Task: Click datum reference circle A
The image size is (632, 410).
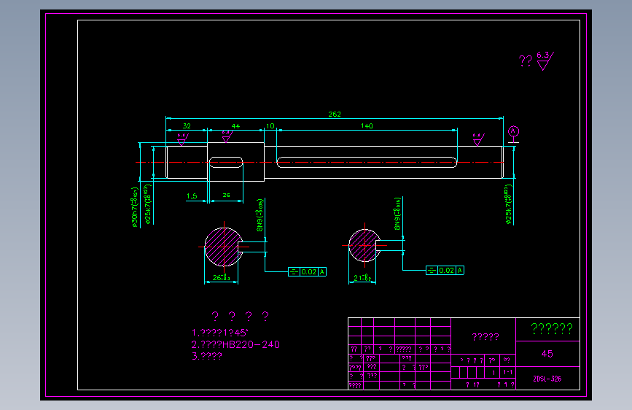Action: (x=513, y=131)
